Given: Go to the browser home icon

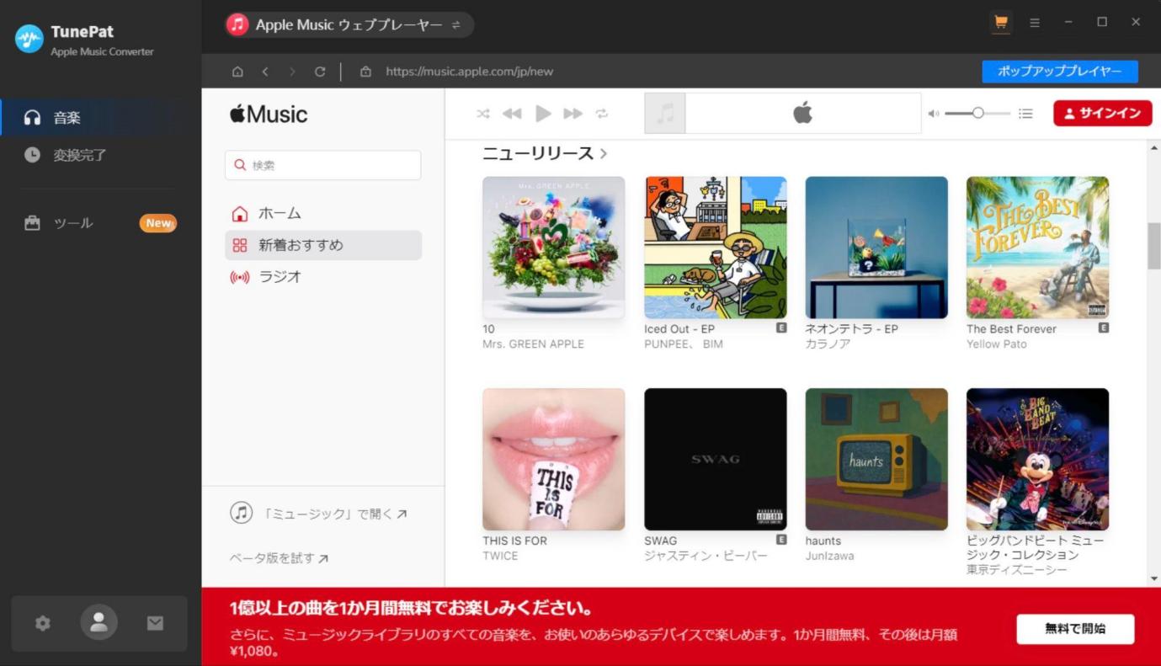Looking at the screenshot, I should (238, 72).
